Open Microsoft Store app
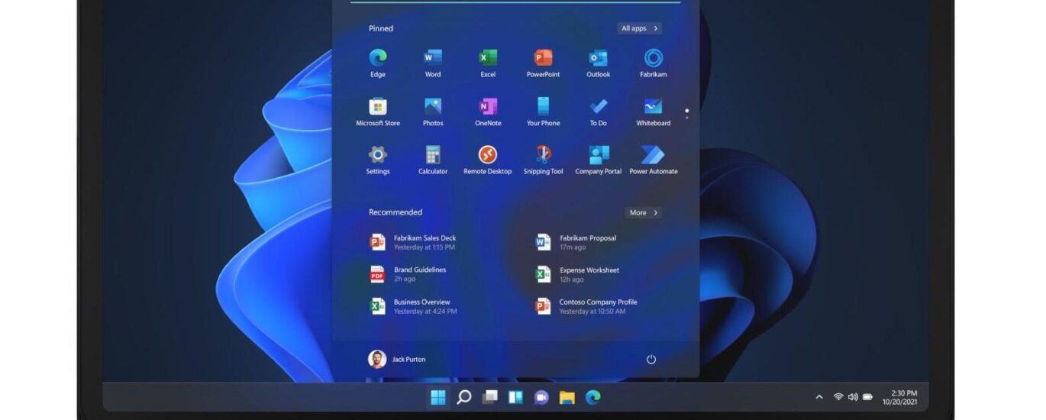Viewport: 1046px width, 420px height. click(x=378, y=112)
